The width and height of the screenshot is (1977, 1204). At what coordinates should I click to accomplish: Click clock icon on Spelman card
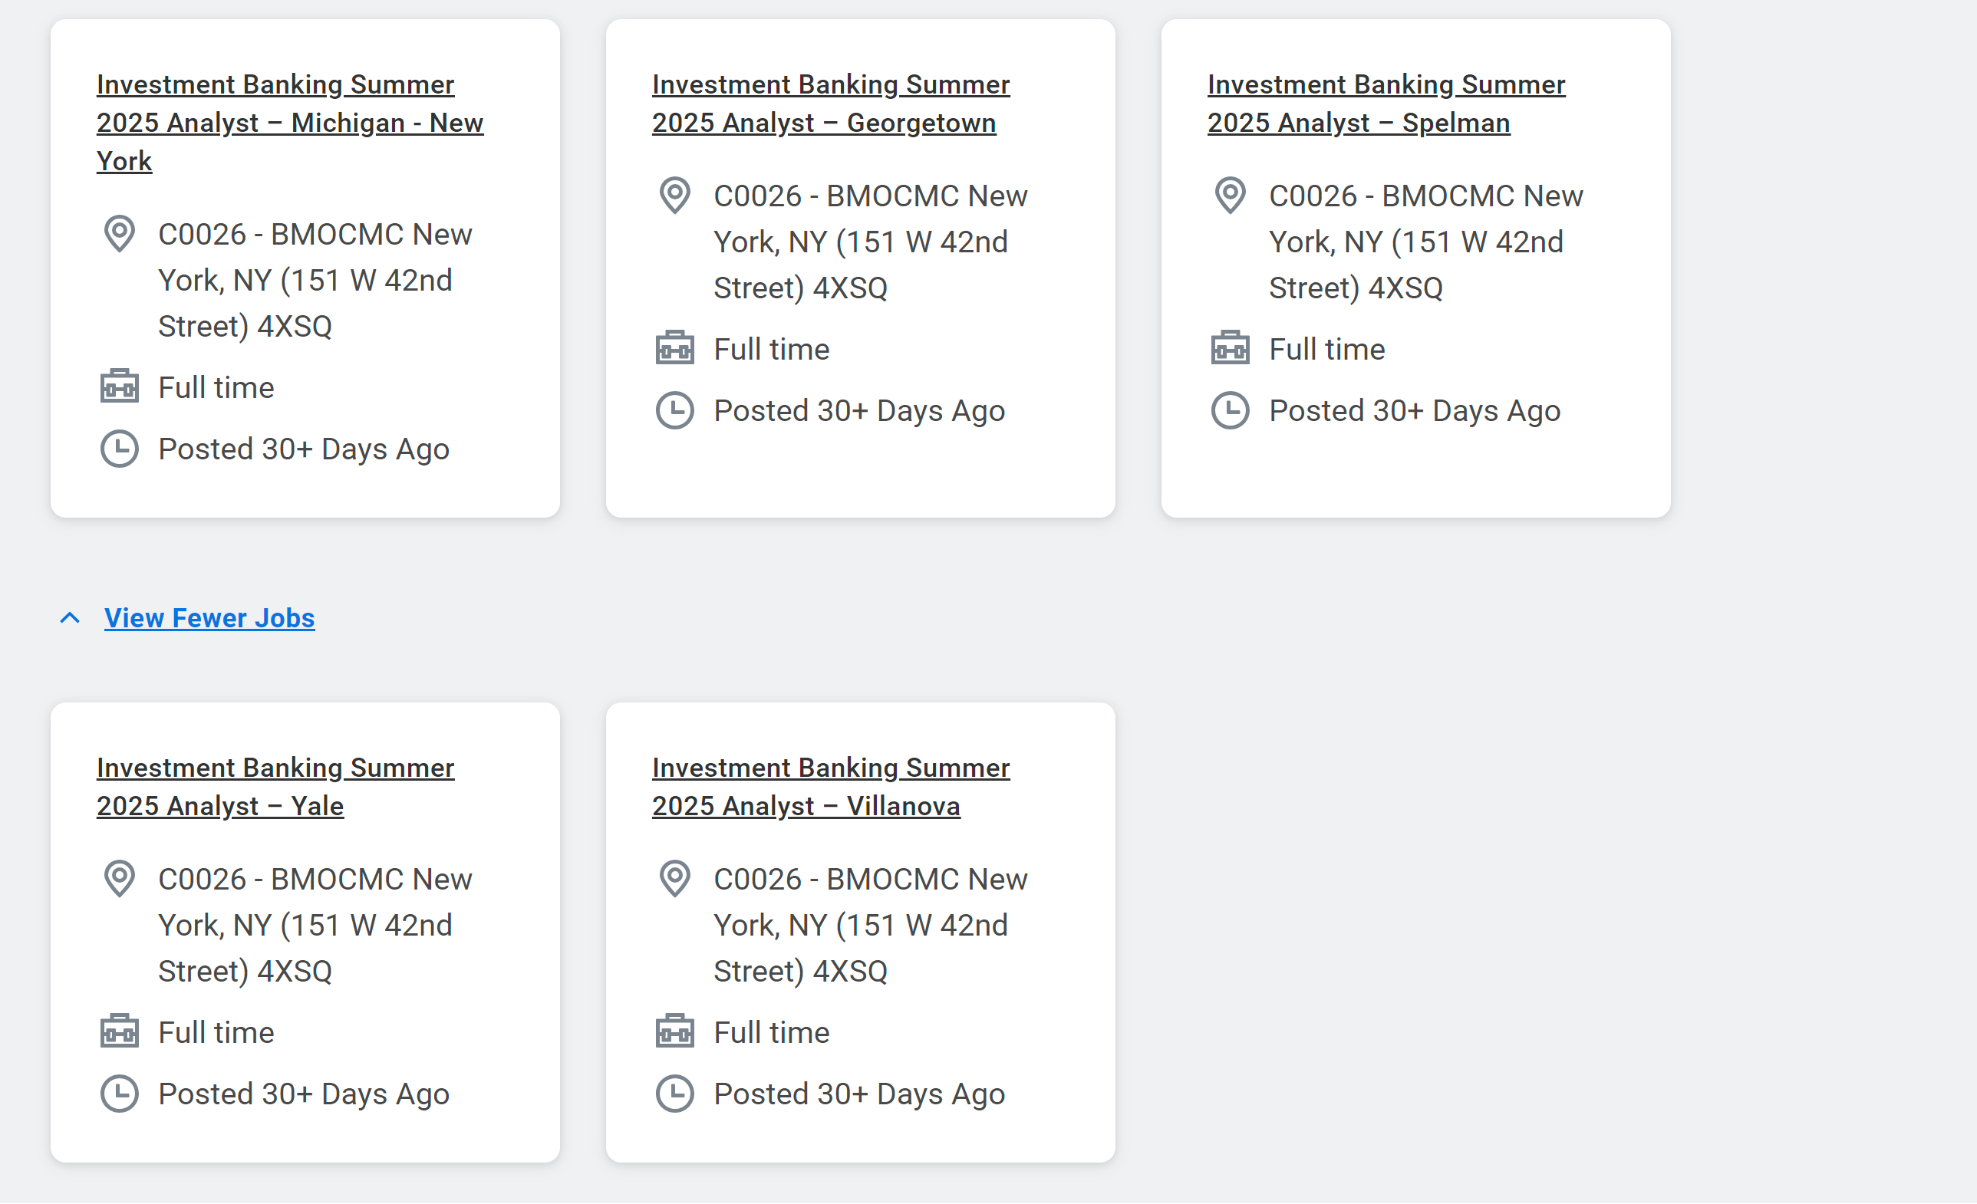tap(1230, 411)
